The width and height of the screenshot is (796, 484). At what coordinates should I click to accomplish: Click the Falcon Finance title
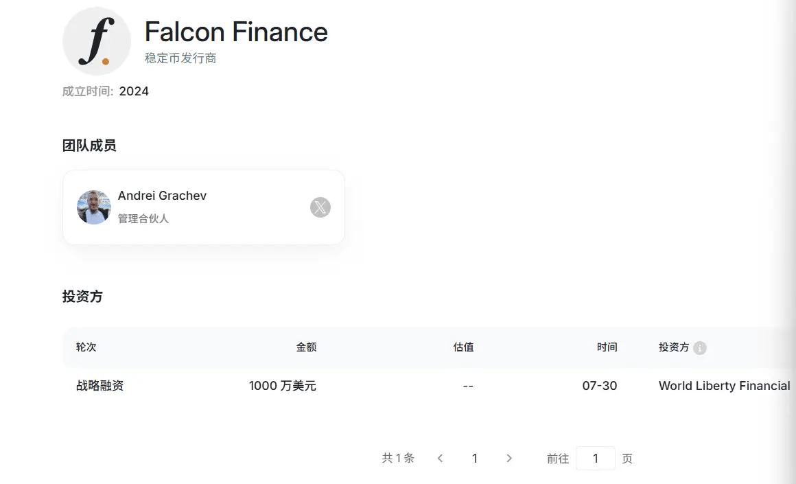236,32
